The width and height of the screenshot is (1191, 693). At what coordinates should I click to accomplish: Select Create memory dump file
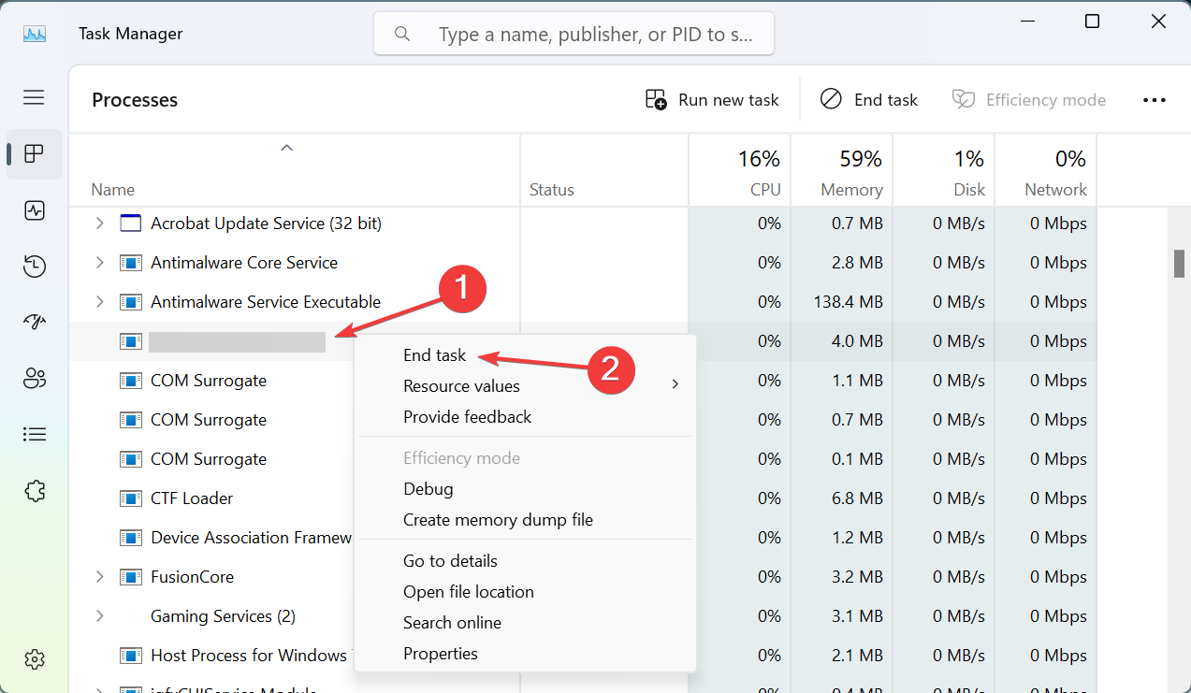(498, 520)
